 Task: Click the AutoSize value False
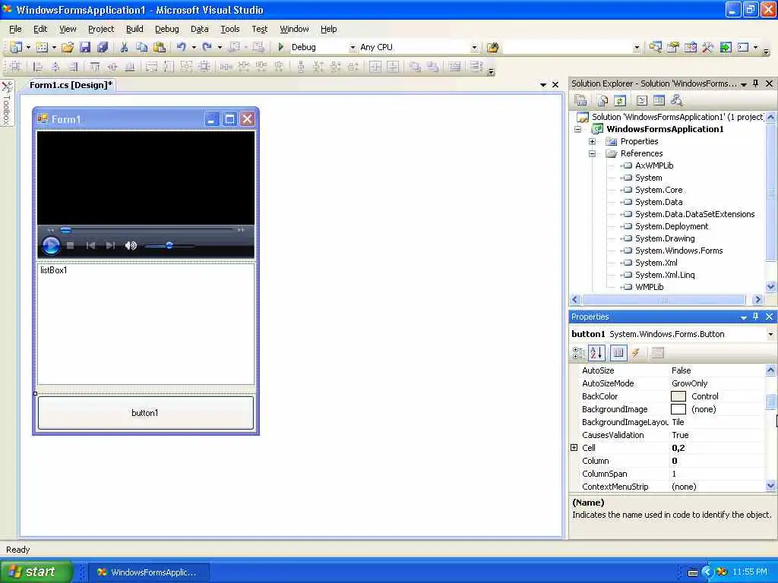tap(681, 370)
